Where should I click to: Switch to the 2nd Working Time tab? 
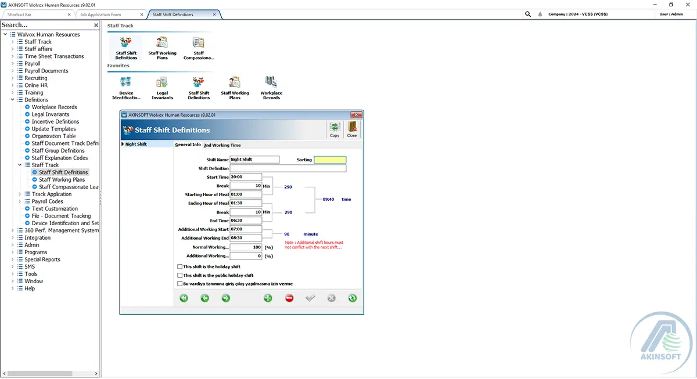click(x=222, y=145)
